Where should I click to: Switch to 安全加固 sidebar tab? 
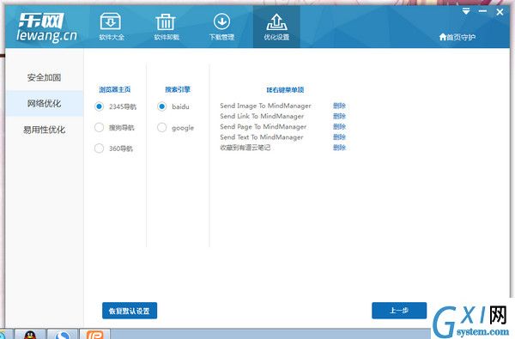point(44,77)
